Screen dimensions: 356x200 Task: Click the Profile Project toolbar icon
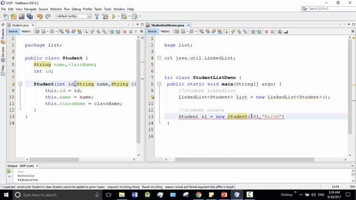(x=135, y=16)
